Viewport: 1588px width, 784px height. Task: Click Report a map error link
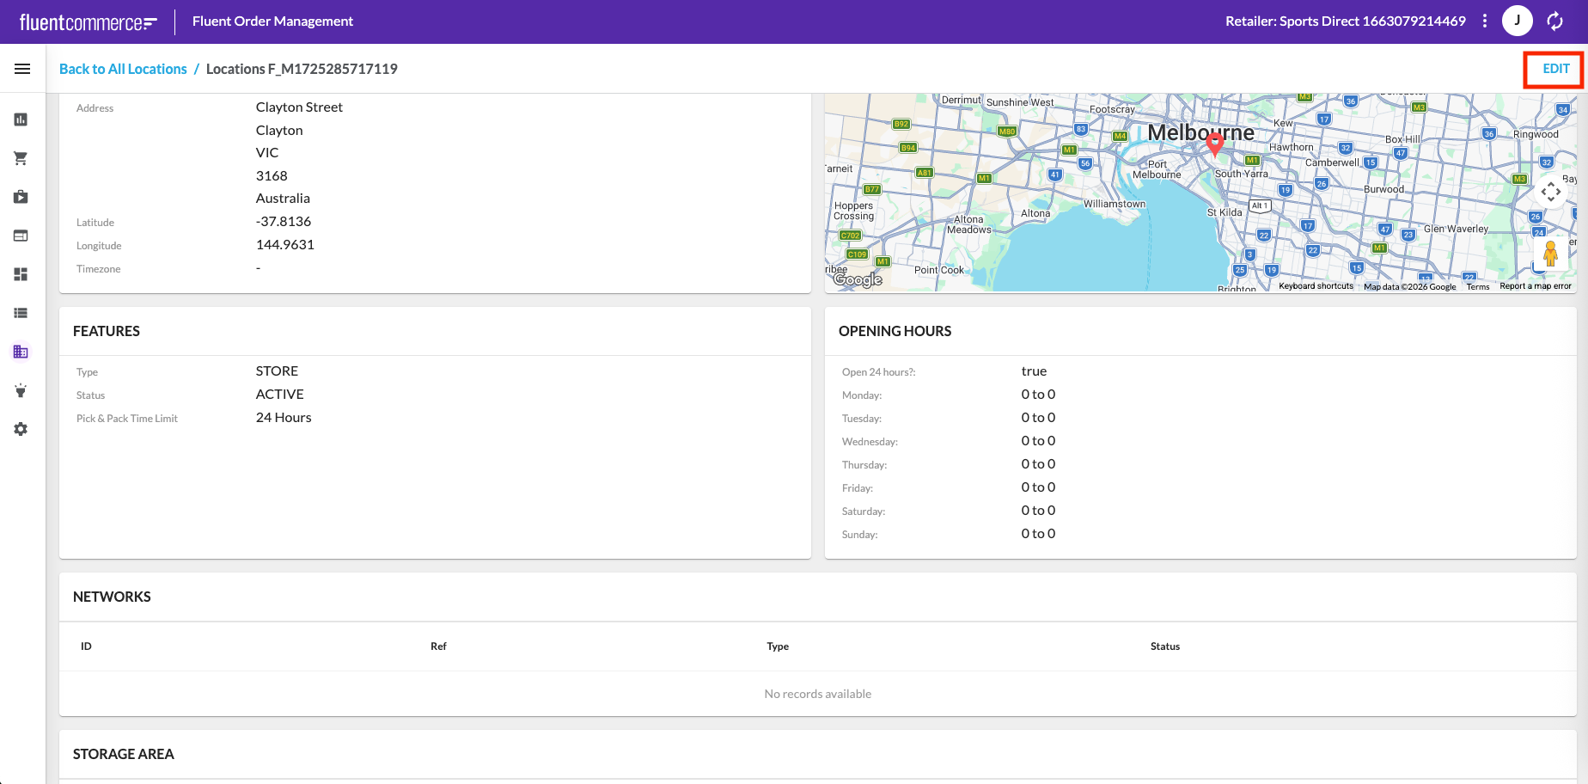(1535, 286)
